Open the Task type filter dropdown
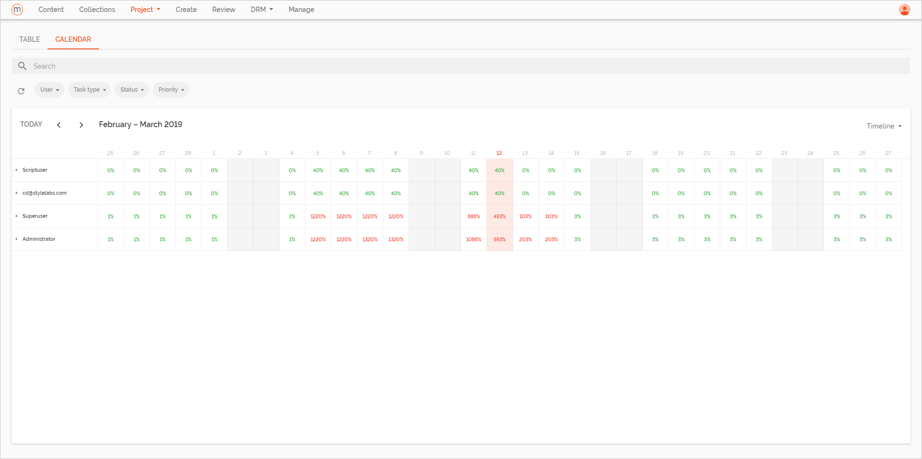 tap(89, 90)
